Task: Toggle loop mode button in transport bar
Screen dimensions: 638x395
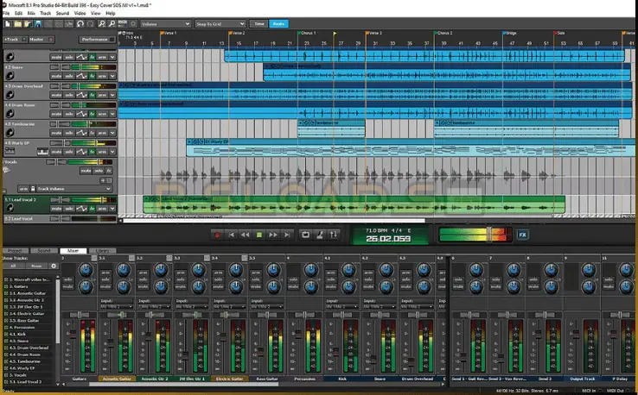Action: click(304, 235)
